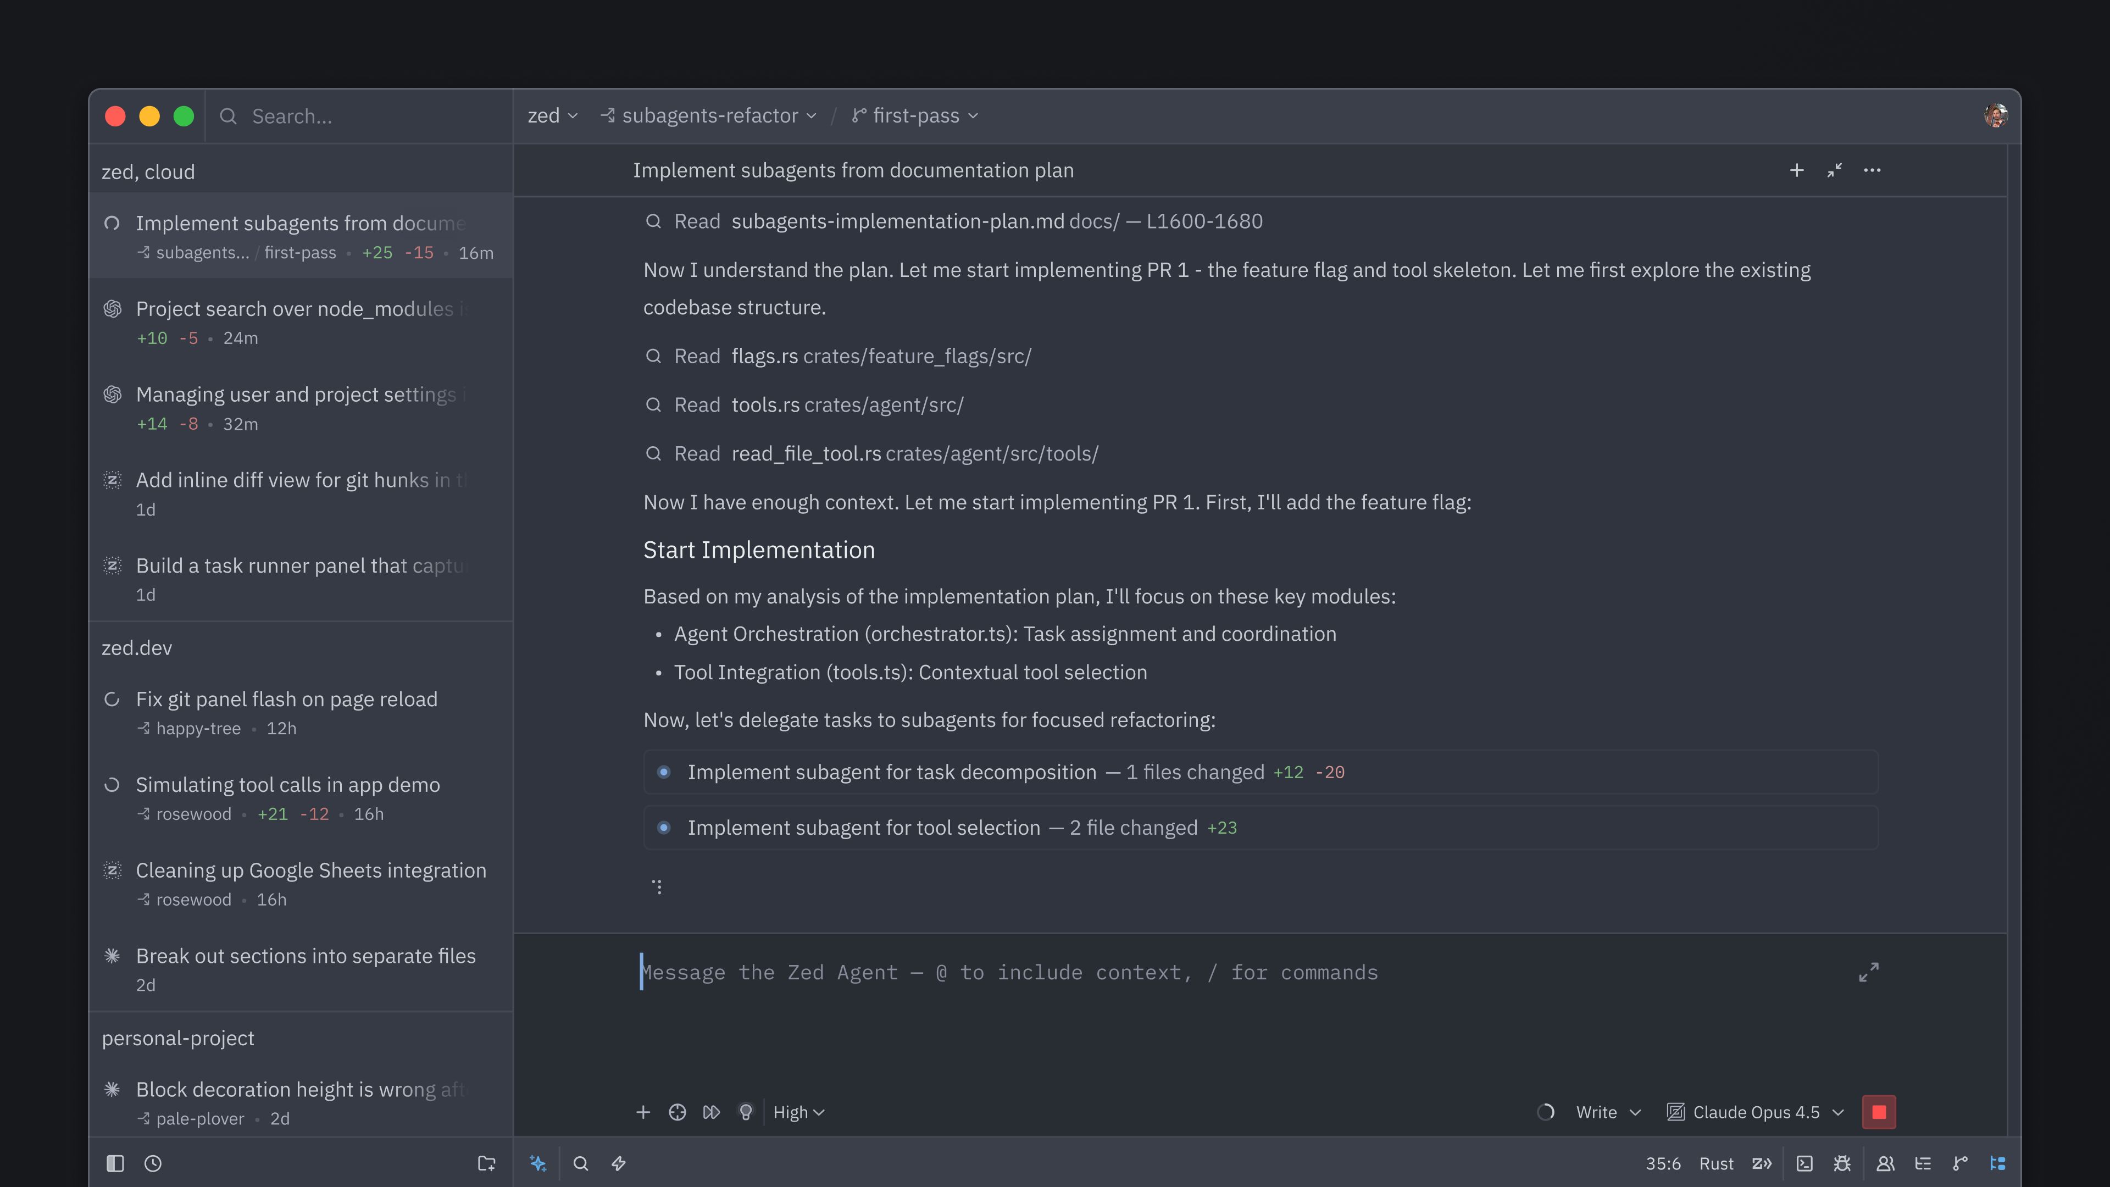Open the Claude Opus 4.5 model selector
This screenshot has height=1187, width=2110.
(1756, 1112)
